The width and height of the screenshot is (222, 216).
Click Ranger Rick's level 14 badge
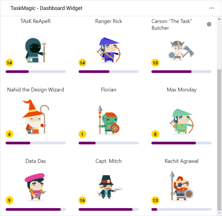pyautogui.click(x=82, y=63)
